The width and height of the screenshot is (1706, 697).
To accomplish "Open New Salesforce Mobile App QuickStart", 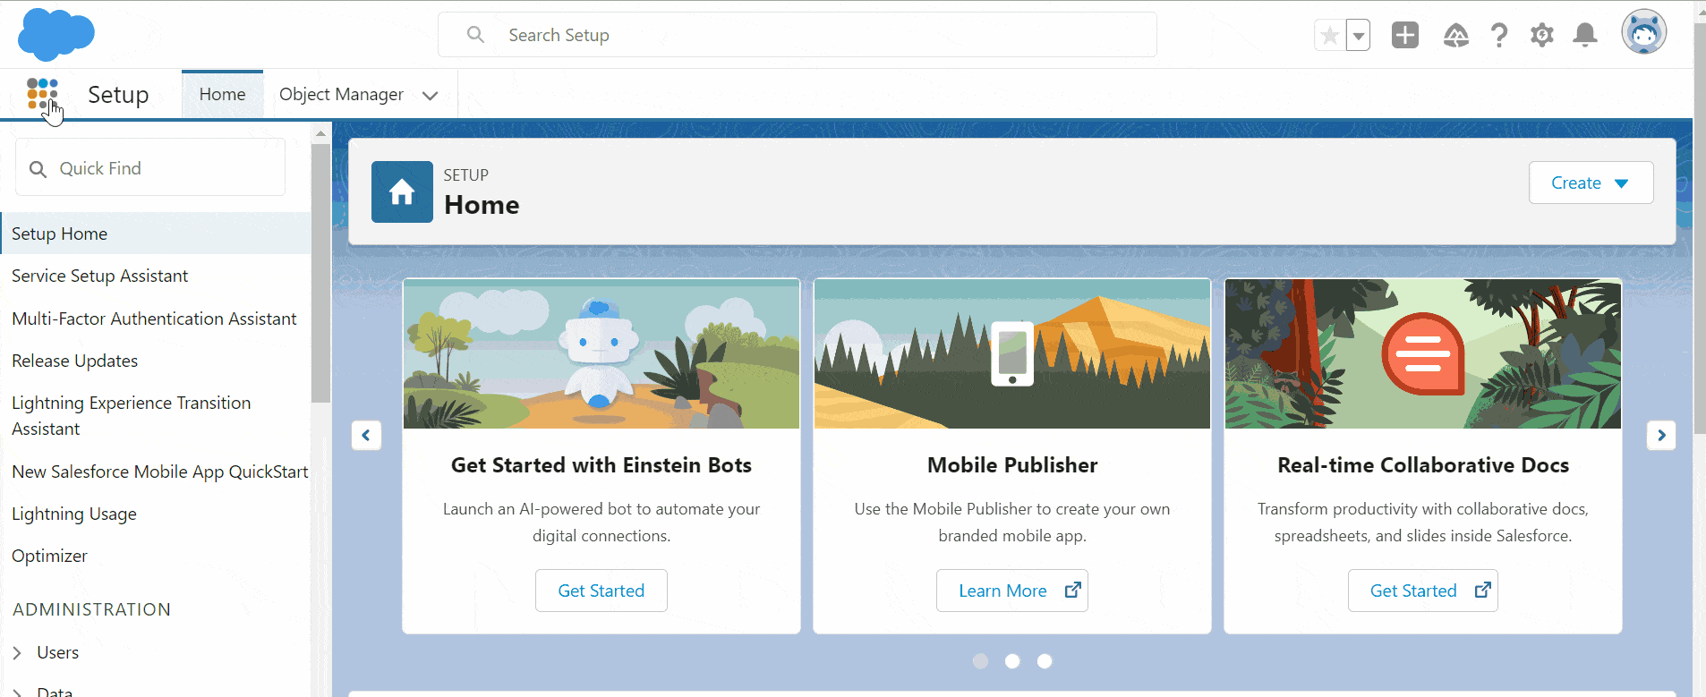I will point(159,472).
